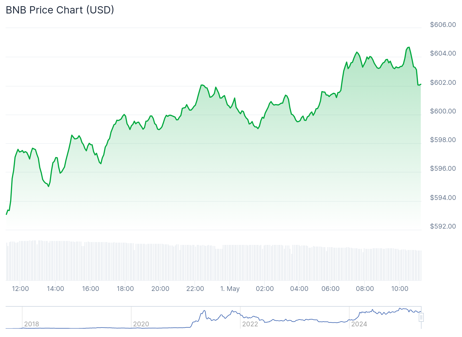Click the 2018 marker in navigator
This screenshot has height=337, width=462.
pyautogui.click(x=31, y=324)
